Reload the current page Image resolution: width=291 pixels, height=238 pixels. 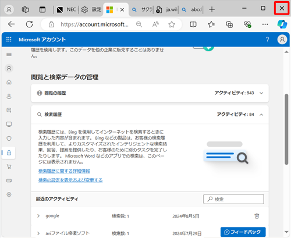click(x=29, y=24)
